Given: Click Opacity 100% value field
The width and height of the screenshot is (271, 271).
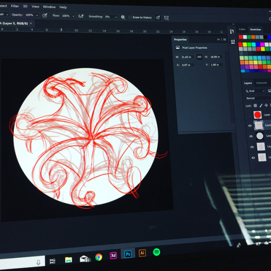Looking at the screenshot, I should pos(29,15).
